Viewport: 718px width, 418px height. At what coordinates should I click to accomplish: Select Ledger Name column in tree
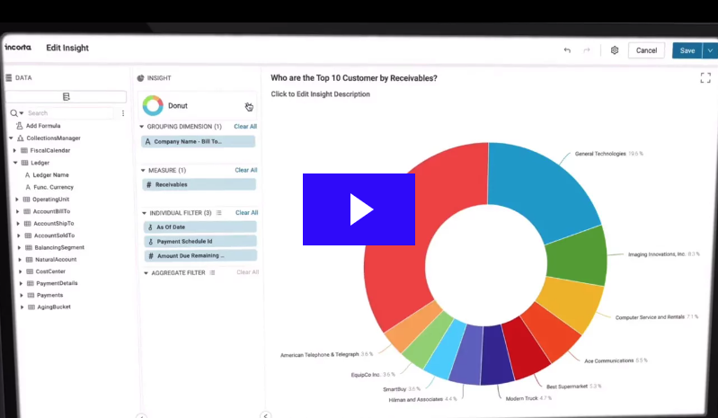(x=51, y=174)
